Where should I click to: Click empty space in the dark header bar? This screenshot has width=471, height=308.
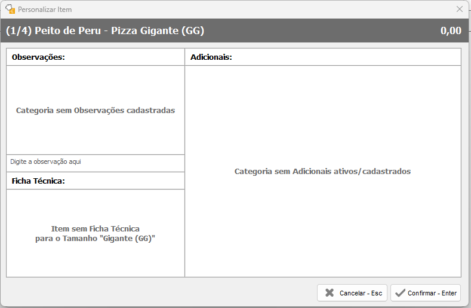[x=322, y=31]
